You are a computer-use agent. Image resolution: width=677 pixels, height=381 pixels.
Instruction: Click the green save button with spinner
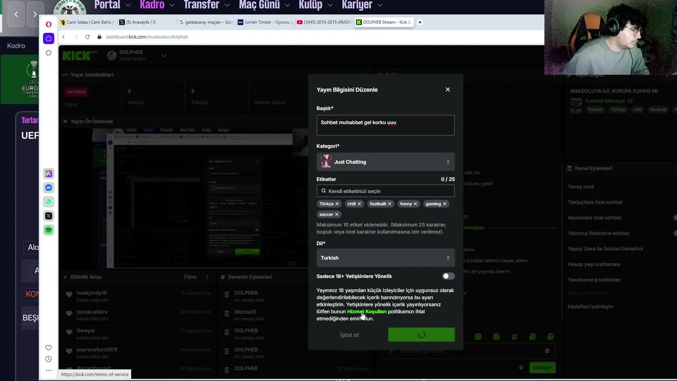(421, 335)
